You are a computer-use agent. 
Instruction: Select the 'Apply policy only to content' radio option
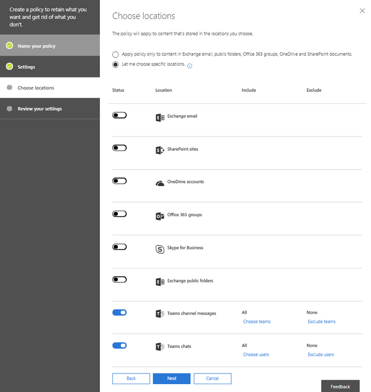(116, 54)
